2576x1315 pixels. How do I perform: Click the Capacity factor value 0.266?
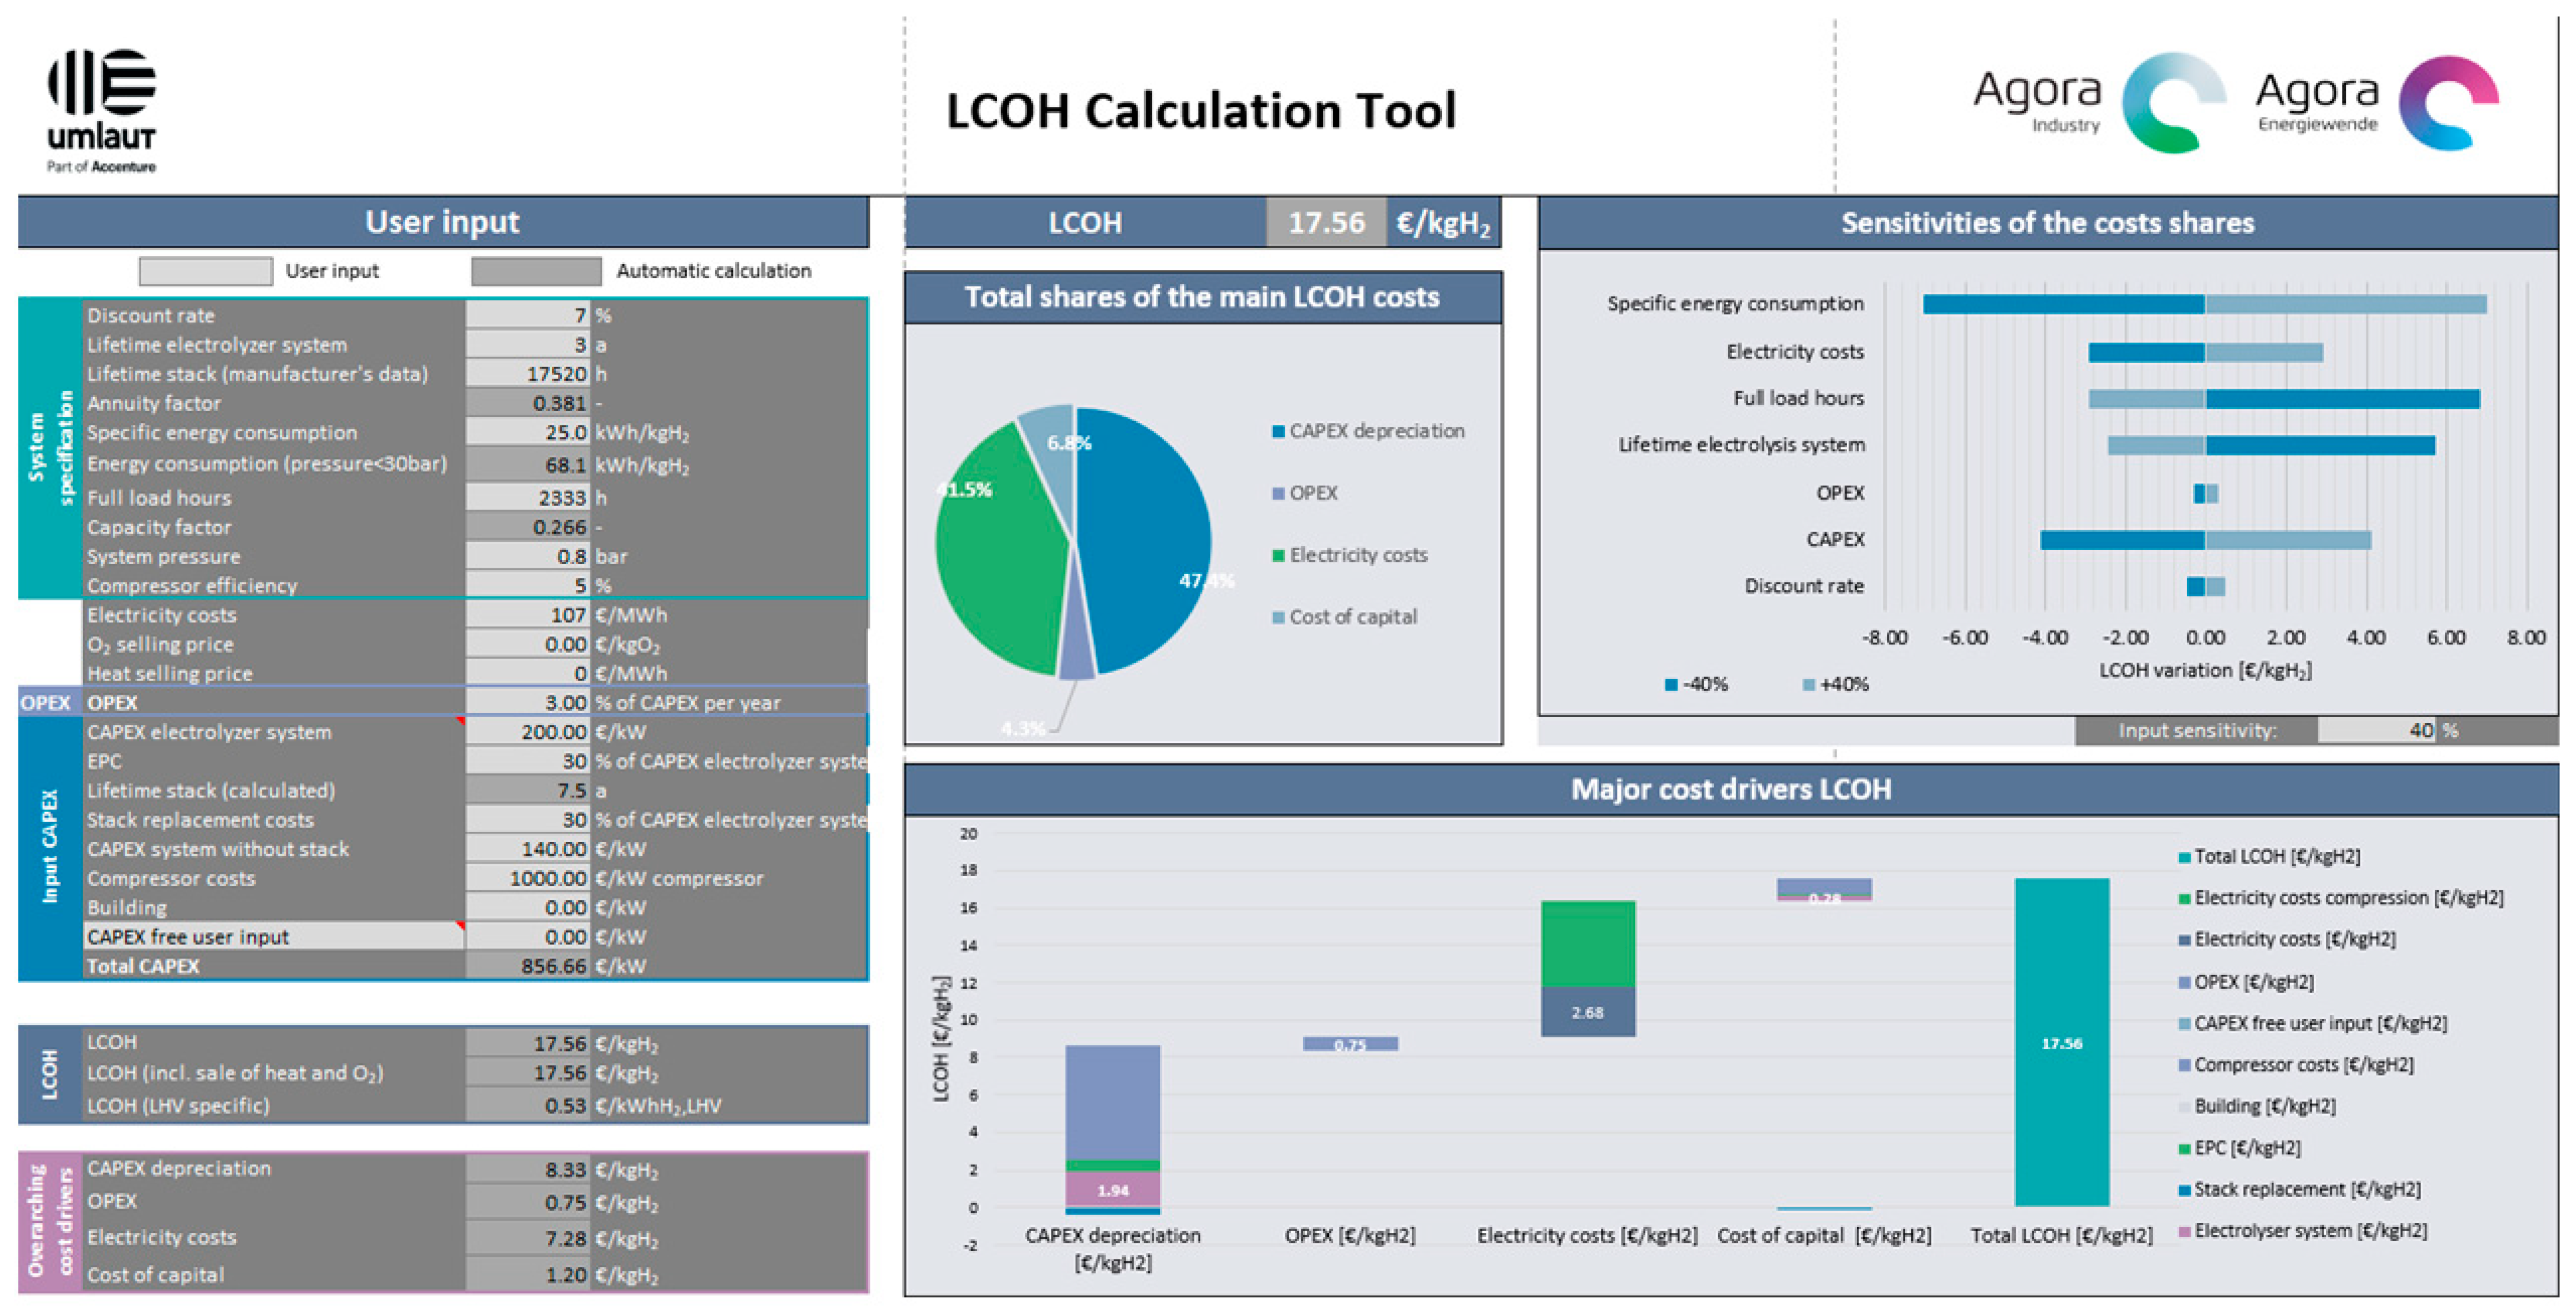pos(527,527)
